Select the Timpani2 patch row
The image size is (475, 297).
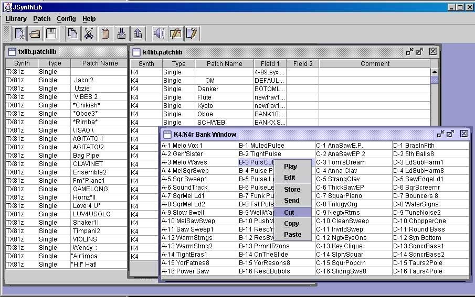pos(66,231)
